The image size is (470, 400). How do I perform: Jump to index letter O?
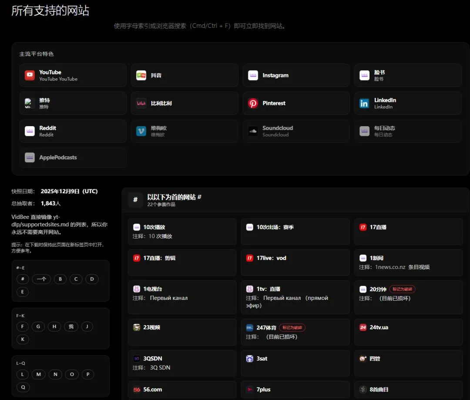click(x=72, y=374)
